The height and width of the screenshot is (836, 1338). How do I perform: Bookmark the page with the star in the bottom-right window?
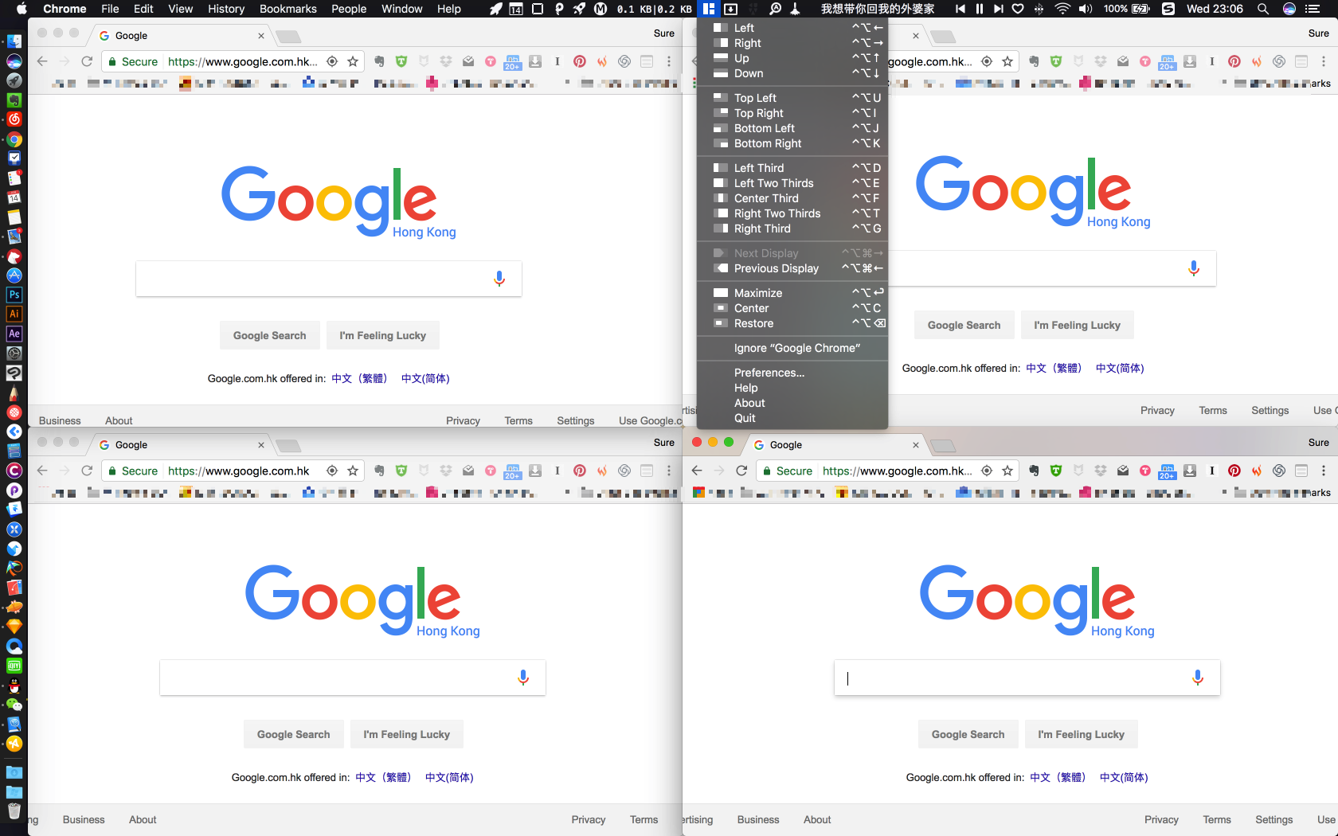(x=1007, y=471)
